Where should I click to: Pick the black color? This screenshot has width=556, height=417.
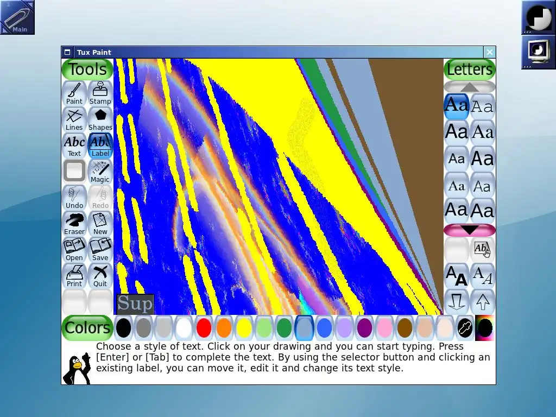click(123, 327)
